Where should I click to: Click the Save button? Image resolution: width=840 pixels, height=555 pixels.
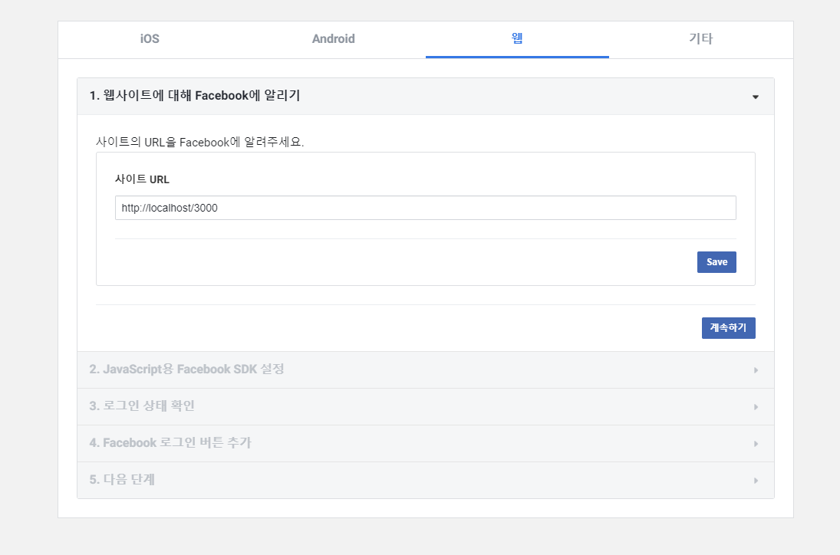tap(716, 262)
